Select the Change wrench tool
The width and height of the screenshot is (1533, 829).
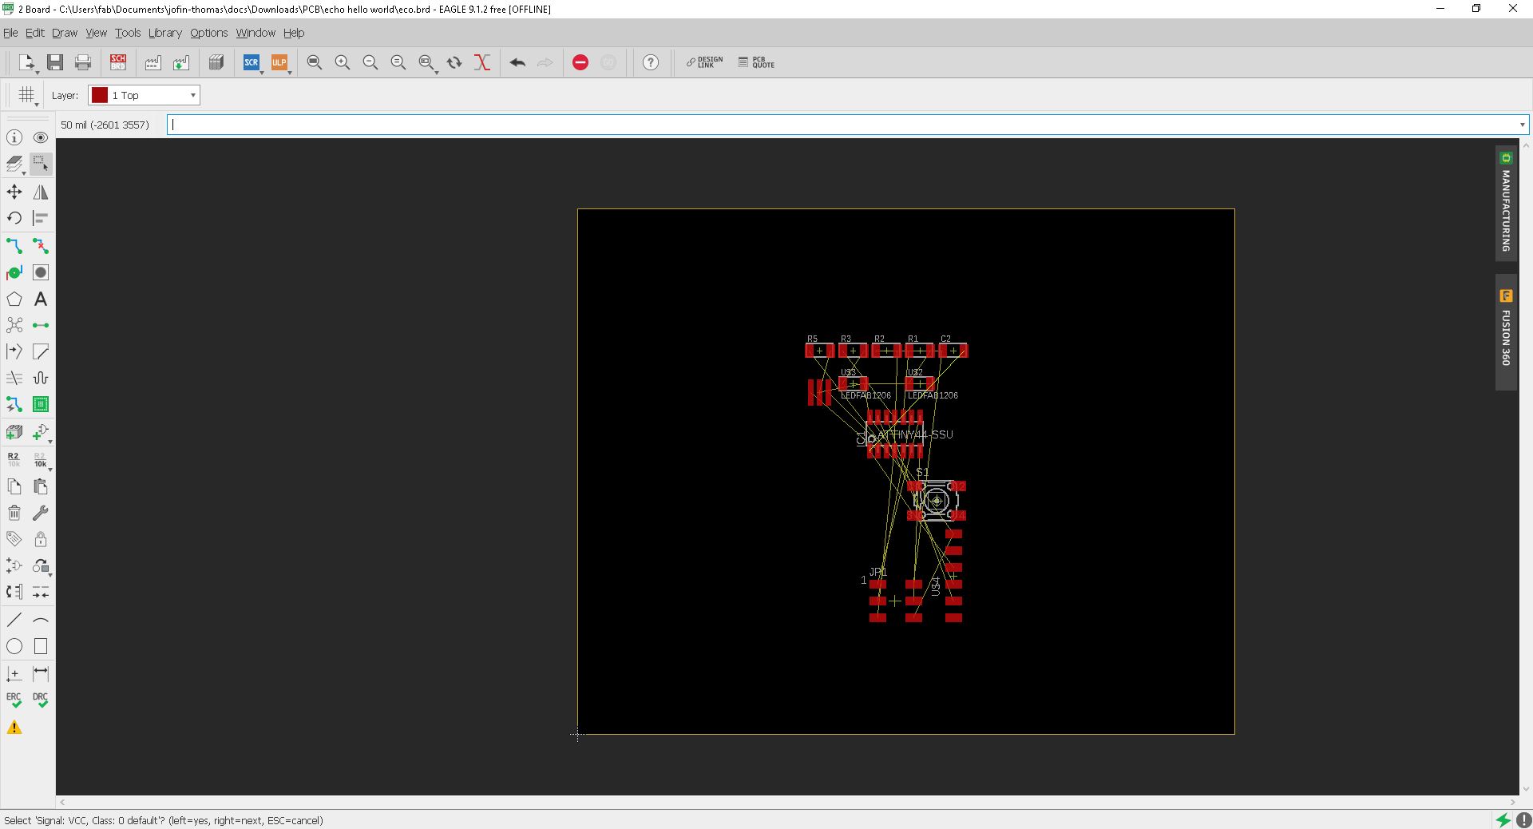(x=41, y=513)
